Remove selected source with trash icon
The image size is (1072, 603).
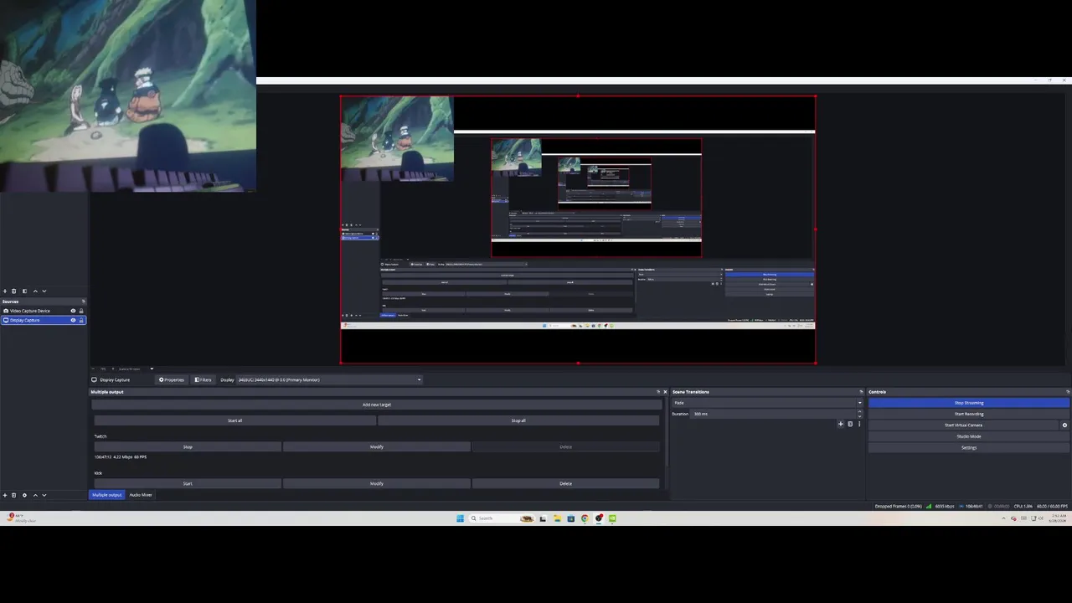13,495
